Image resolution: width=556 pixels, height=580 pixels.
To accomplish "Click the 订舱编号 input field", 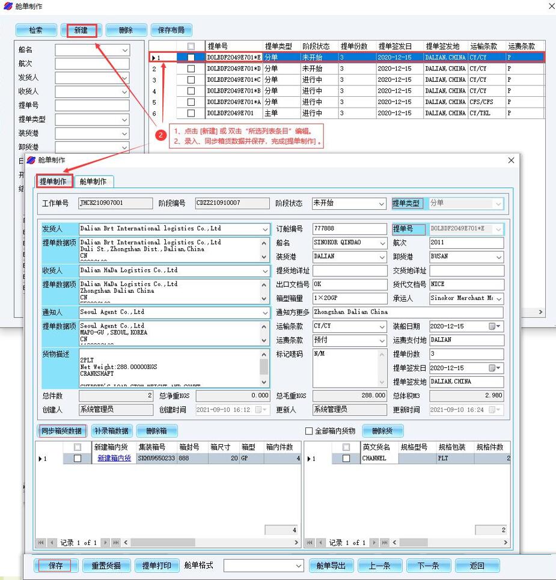I will pos(349,229).
